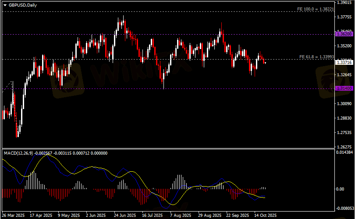This screenshot has width=355, height=219.
Task: Select the 26 Mar 2025 date label
Action: tap(14, 215)
